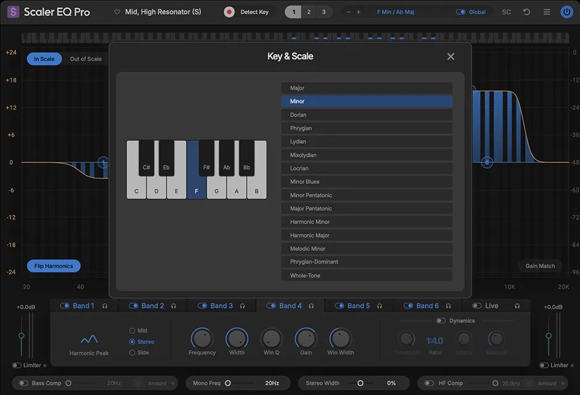Screen dimensions: 580x395
Task: Choose the Whole-Tone scale
Action: click(x=367, y=275)
